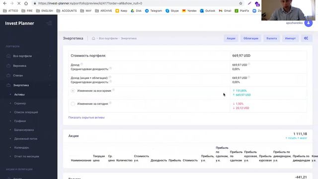Expand the Степан portfolio item
Viewport: 318px width, 179px height.
click(28, 76)
